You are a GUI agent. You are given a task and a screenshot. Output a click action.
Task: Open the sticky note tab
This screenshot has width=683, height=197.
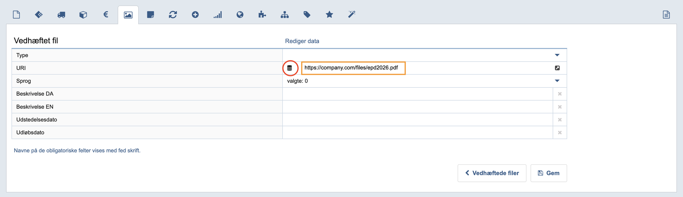(151, 14)
